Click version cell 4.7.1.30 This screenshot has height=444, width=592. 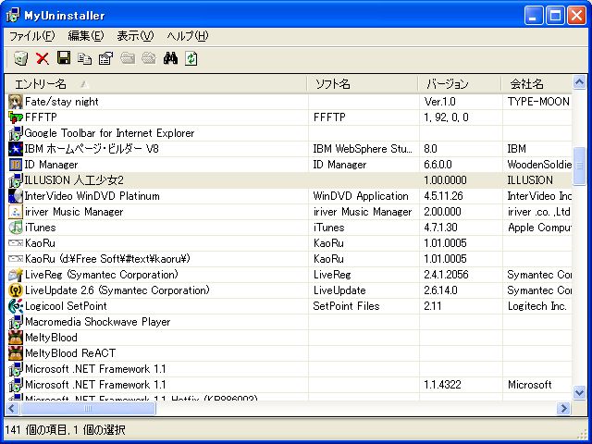coord(440,228)
